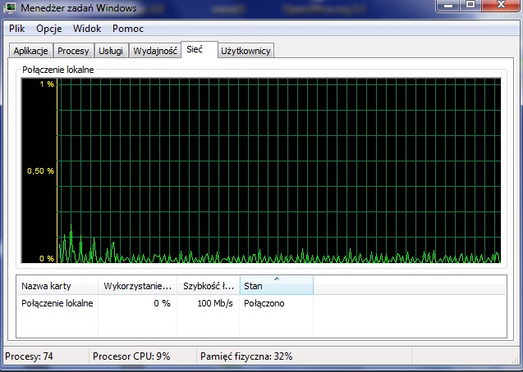Viewport: 523px width, 372px height.
Task: Sort by Szybkość łącza column header
Action: pyautogui.click(x=209, y=286)
